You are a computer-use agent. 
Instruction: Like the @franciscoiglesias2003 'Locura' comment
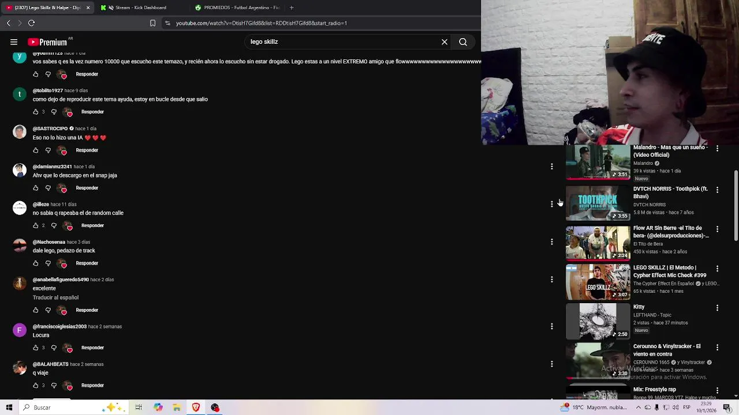coord(36,348)
